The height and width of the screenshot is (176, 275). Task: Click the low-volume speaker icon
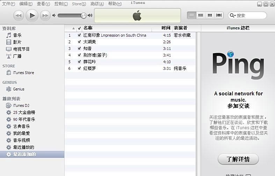tap(54, 15)
